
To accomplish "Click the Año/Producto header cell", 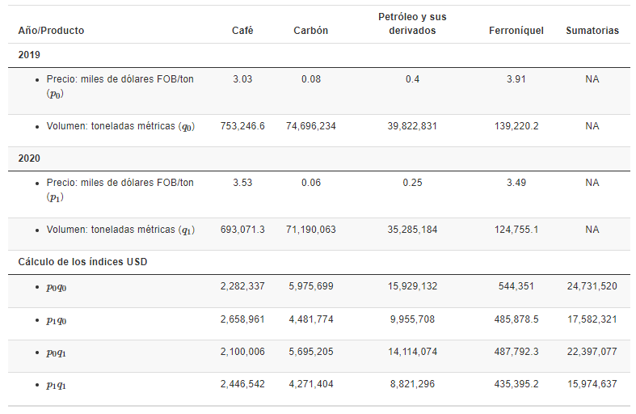I will 51,31.
